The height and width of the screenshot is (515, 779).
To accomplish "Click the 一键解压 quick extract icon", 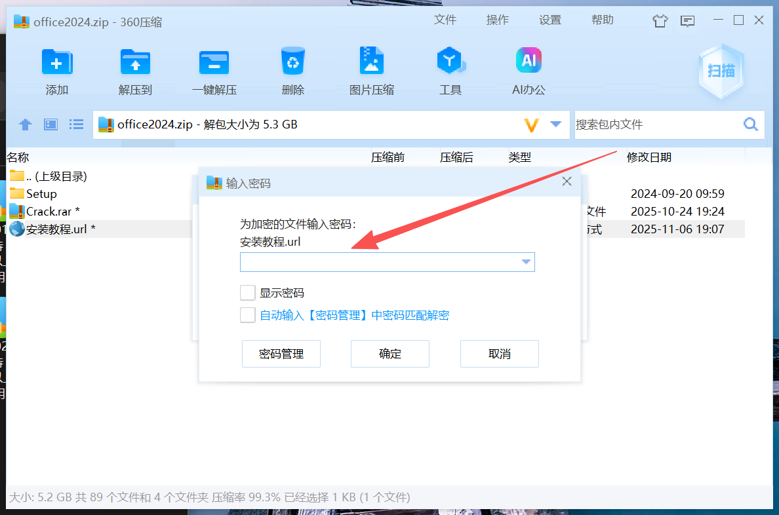I will (x=214, y=70).
